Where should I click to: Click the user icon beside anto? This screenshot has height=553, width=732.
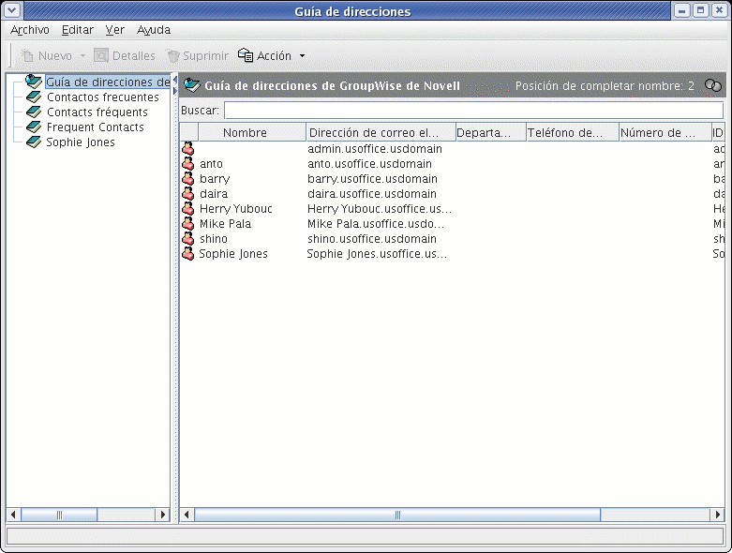(188, 163)
